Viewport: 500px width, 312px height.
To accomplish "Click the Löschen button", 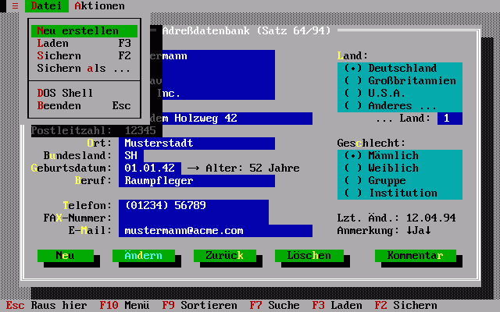I will tap(303, 256).
